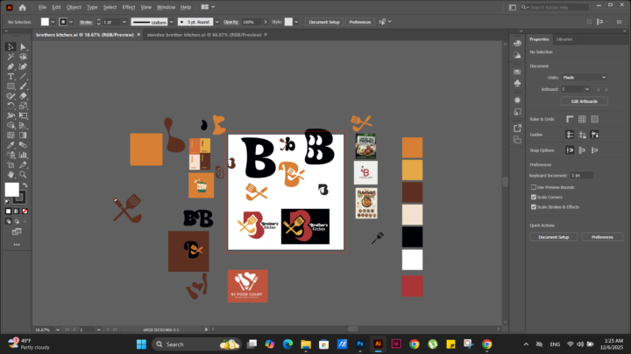Enable Use Preview Bounds checkbox

point(534,187)
